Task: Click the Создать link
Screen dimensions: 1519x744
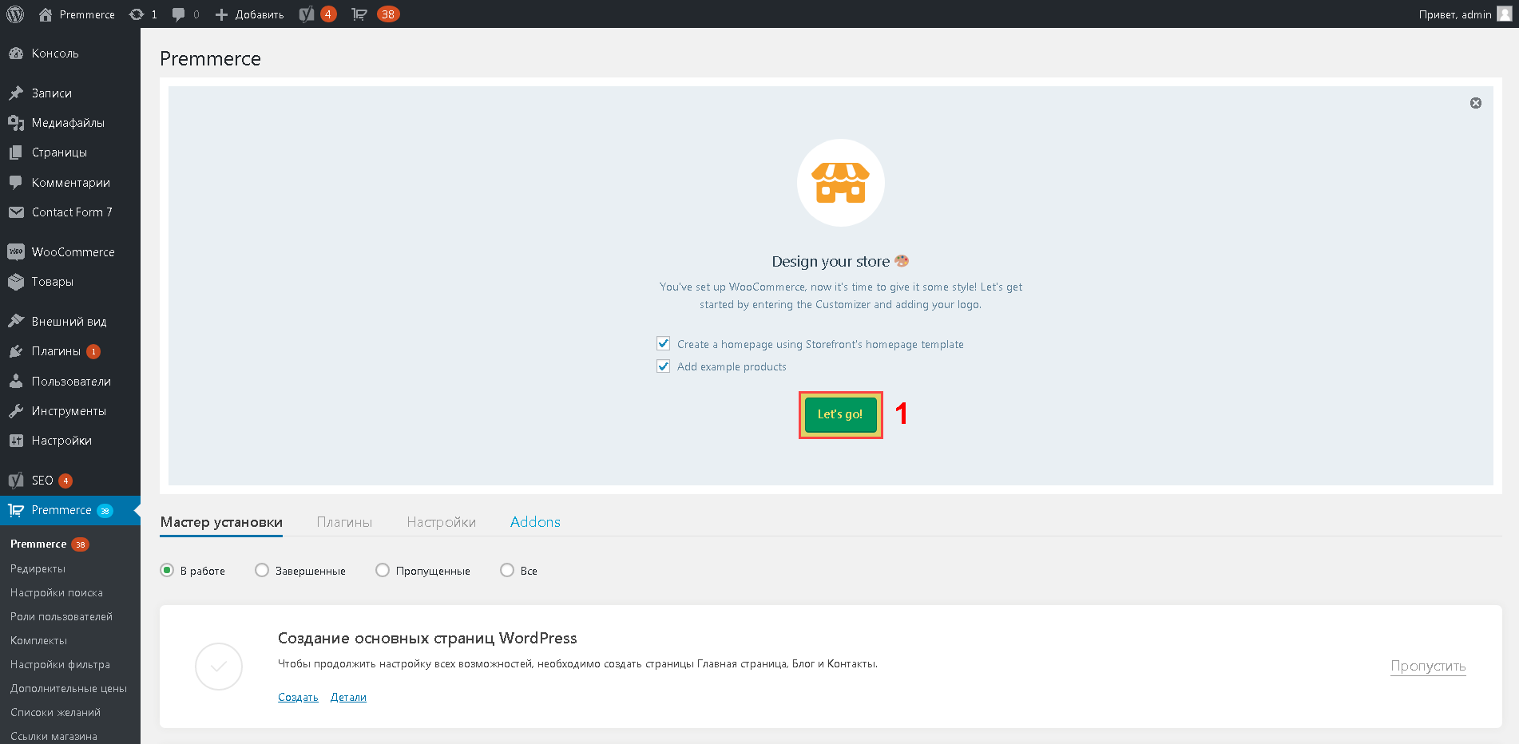Action: point(298,697)
